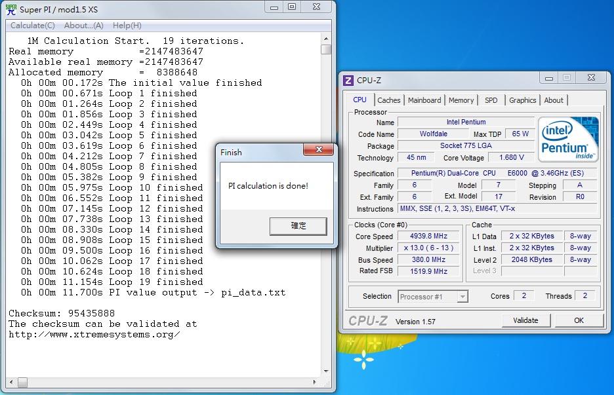
Task: Switch to the Mainboard tab
Action: click(x=424, y=100)
